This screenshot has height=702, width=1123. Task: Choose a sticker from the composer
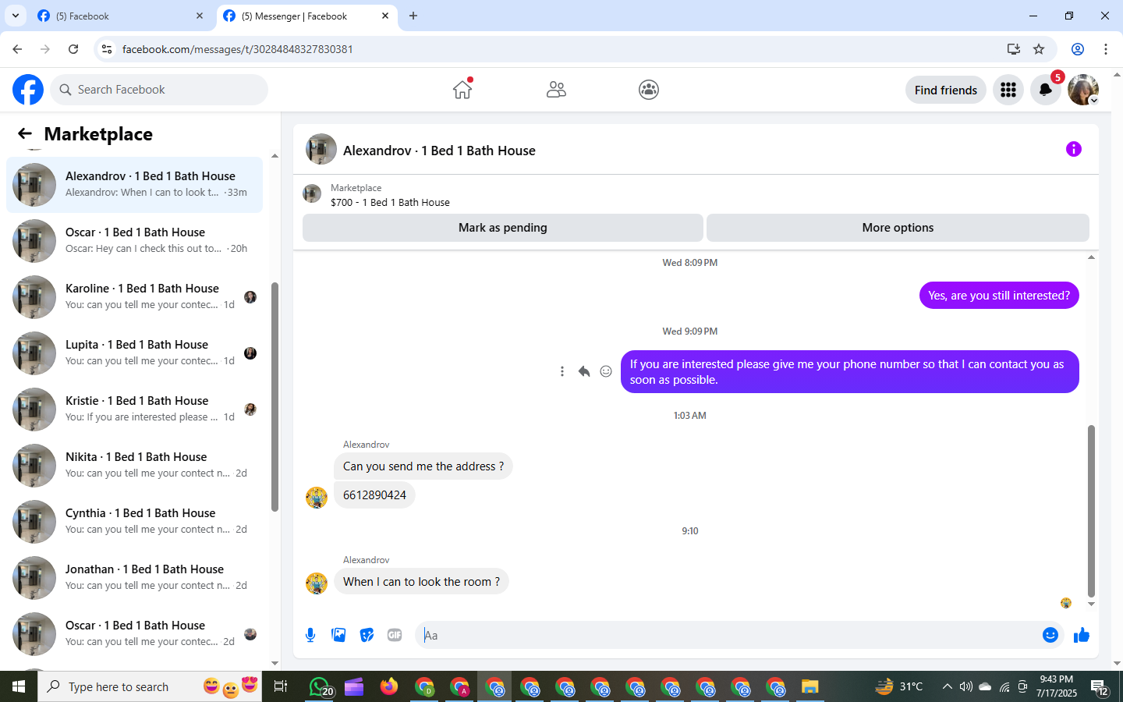click(x=367, y=635)
